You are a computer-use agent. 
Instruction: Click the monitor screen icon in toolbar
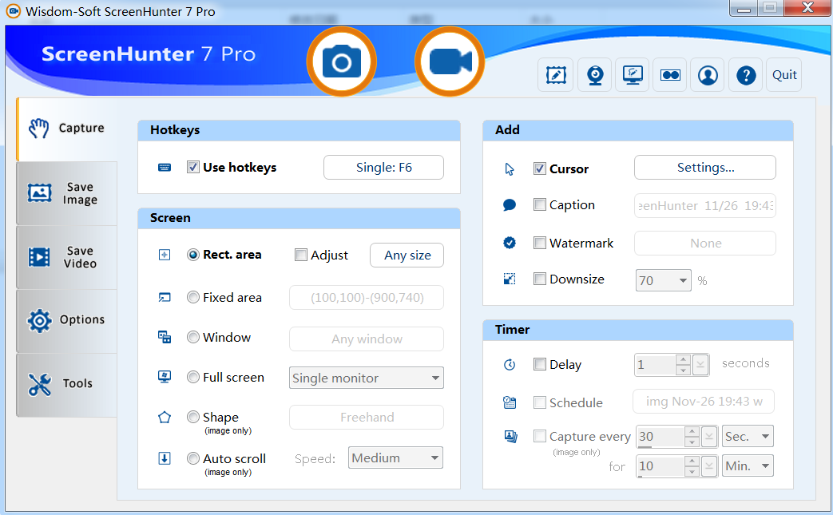(x=632, y=75)
